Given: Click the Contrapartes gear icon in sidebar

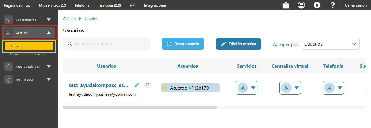Looking at the screenshot, I should pyautogui.click(x=8, y=20).
